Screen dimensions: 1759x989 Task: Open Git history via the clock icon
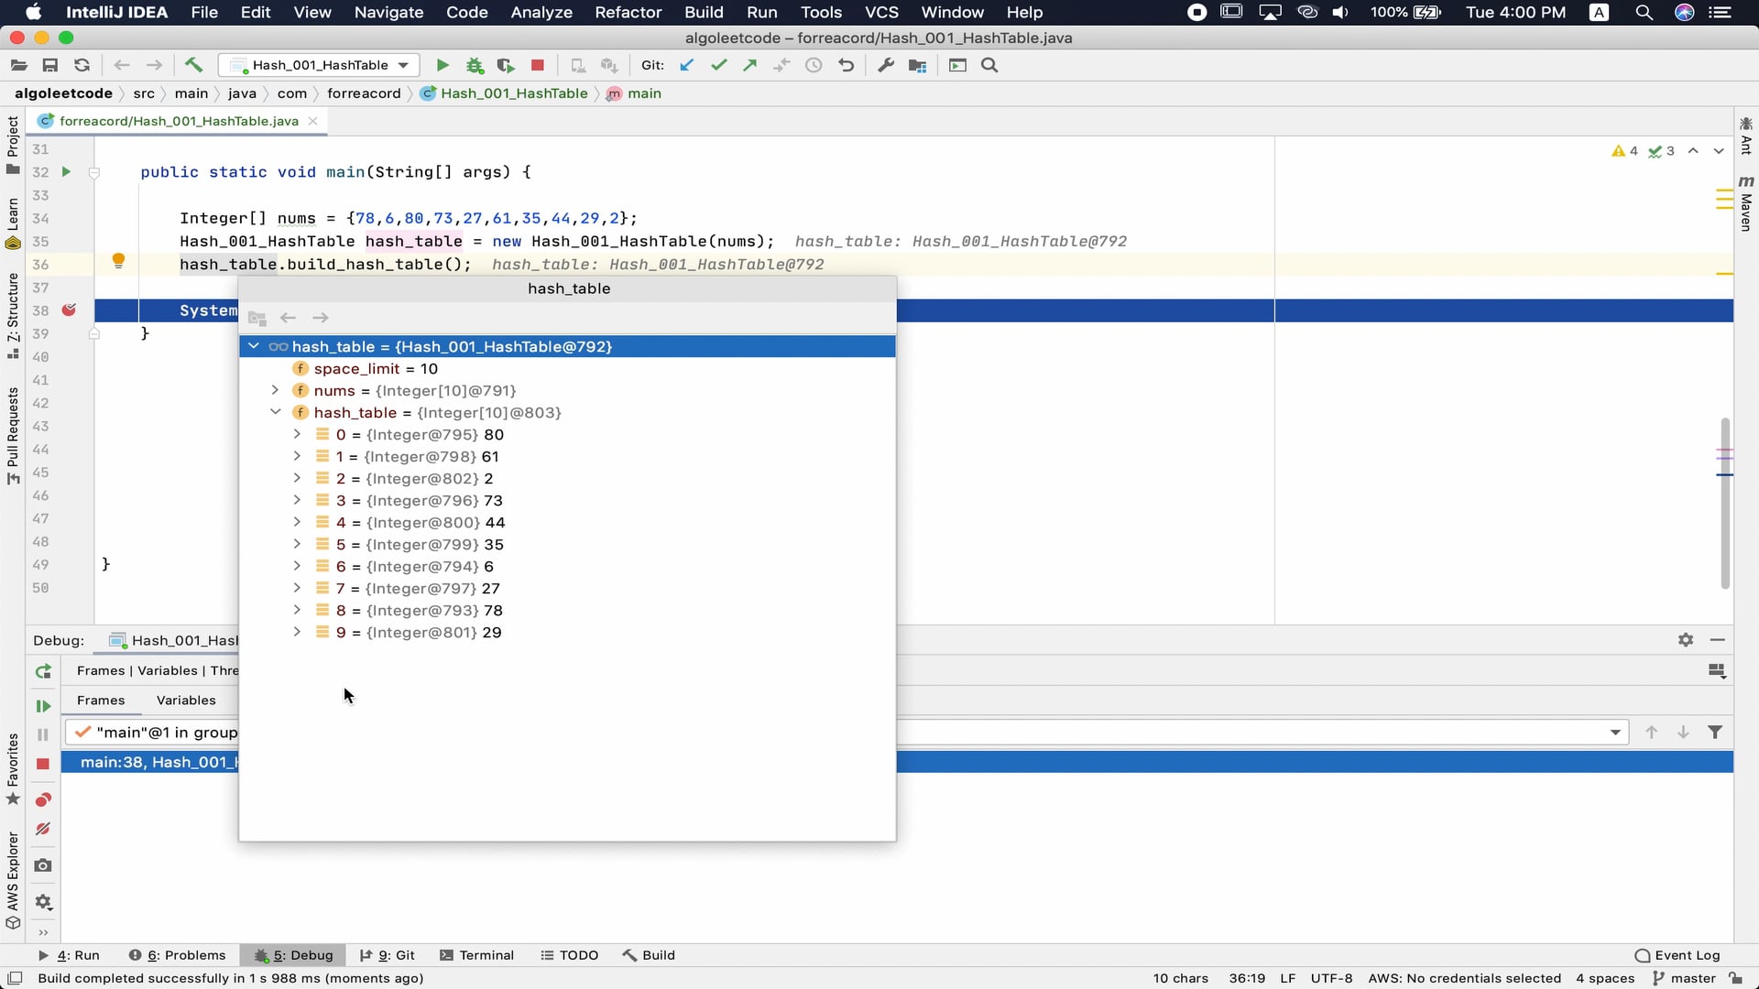click(814, 65)
